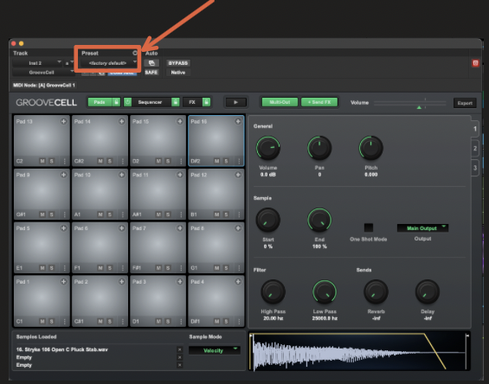Open the insert position 'a' dropdown
This screenshot has width=489, height=384.
point(69,63)
